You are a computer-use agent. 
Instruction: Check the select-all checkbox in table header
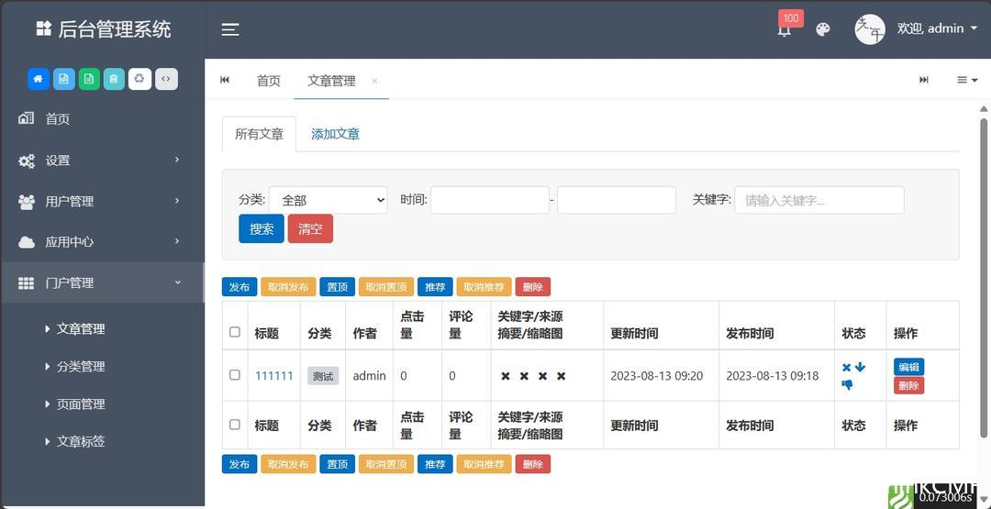[235, 332]
